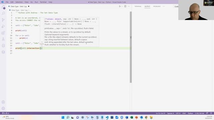Open the Run menu
The width and height of the screenshot is (214, 120).
(36, 2)
